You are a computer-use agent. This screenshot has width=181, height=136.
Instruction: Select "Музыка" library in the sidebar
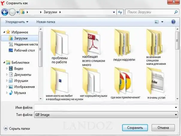(20, 93)
